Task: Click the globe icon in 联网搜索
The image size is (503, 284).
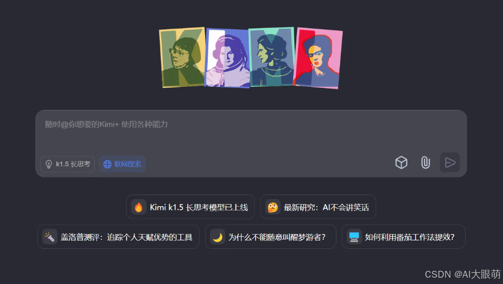Action: click(x=108, y=164)
